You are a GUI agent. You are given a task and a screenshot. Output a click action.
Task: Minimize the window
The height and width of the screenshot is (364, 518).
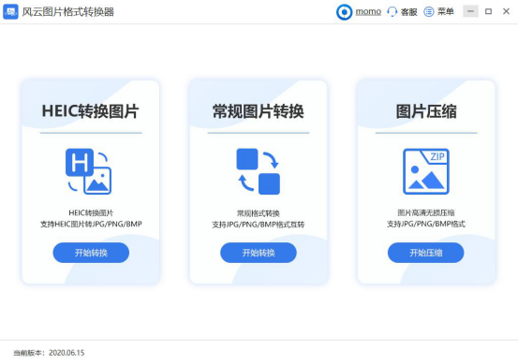pyautogui.click(x=471, y=11)
